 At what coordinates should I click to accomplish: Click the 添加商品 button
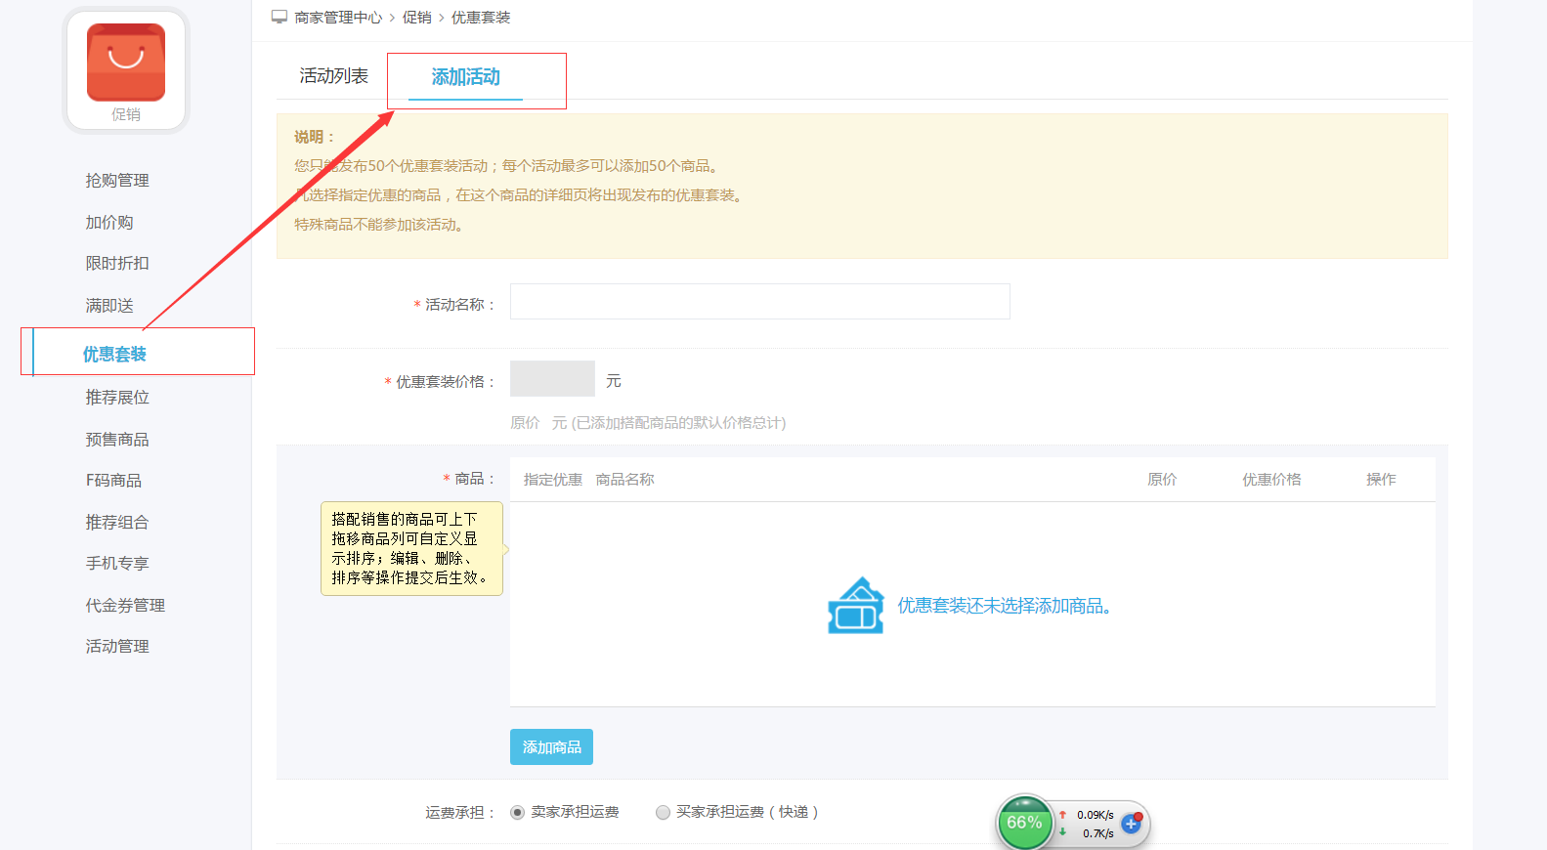(x=551, y=747)
